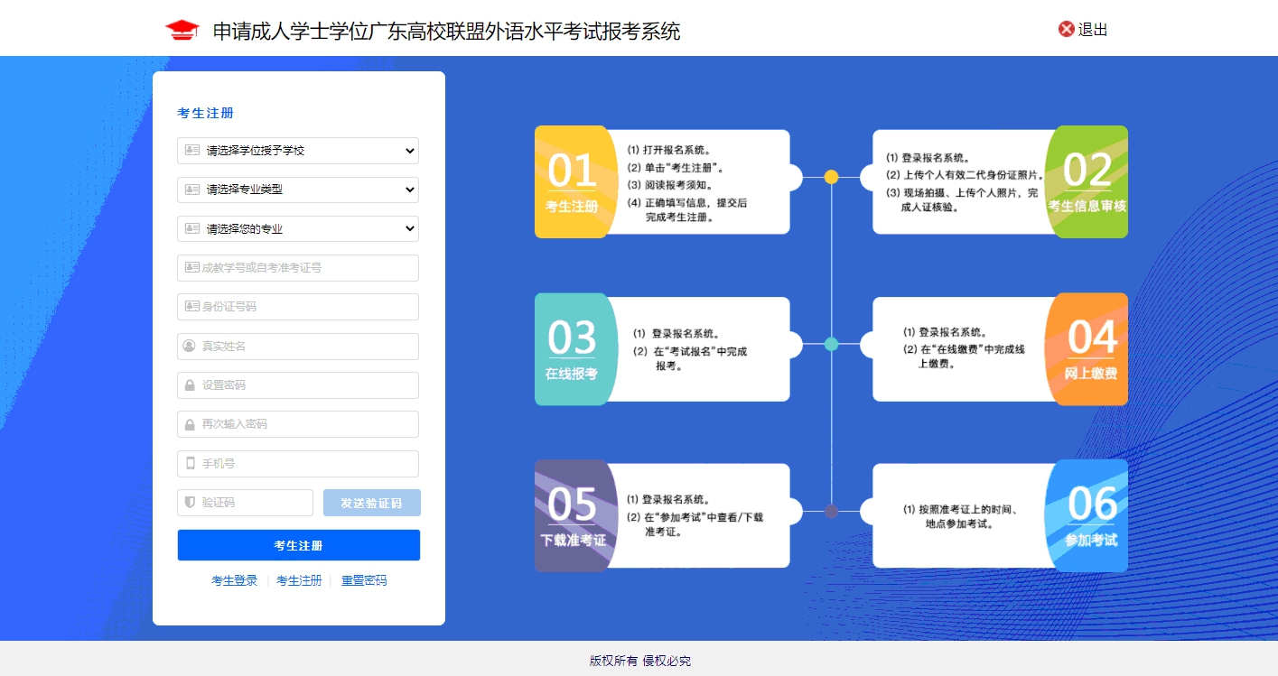This screenshot has width=1278, height=676.
Task: Click the text (1) 打开报名系统。
Action: pos(669,151)
